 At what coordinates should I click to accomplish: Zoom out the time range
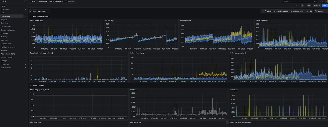click(311, 11)
